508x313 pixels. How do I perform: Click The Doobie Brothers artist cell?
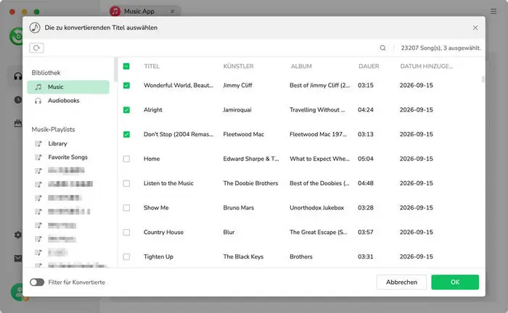click(x=250, y=183)
